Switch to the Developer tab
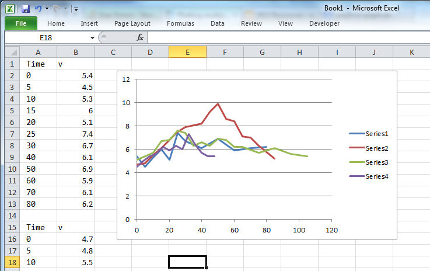 (324, 23)
